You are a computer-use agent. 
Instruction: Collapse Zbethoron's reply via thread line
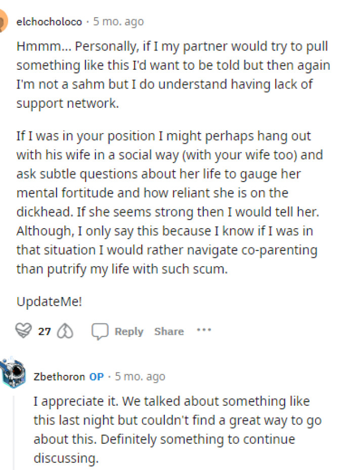[14, 430]
